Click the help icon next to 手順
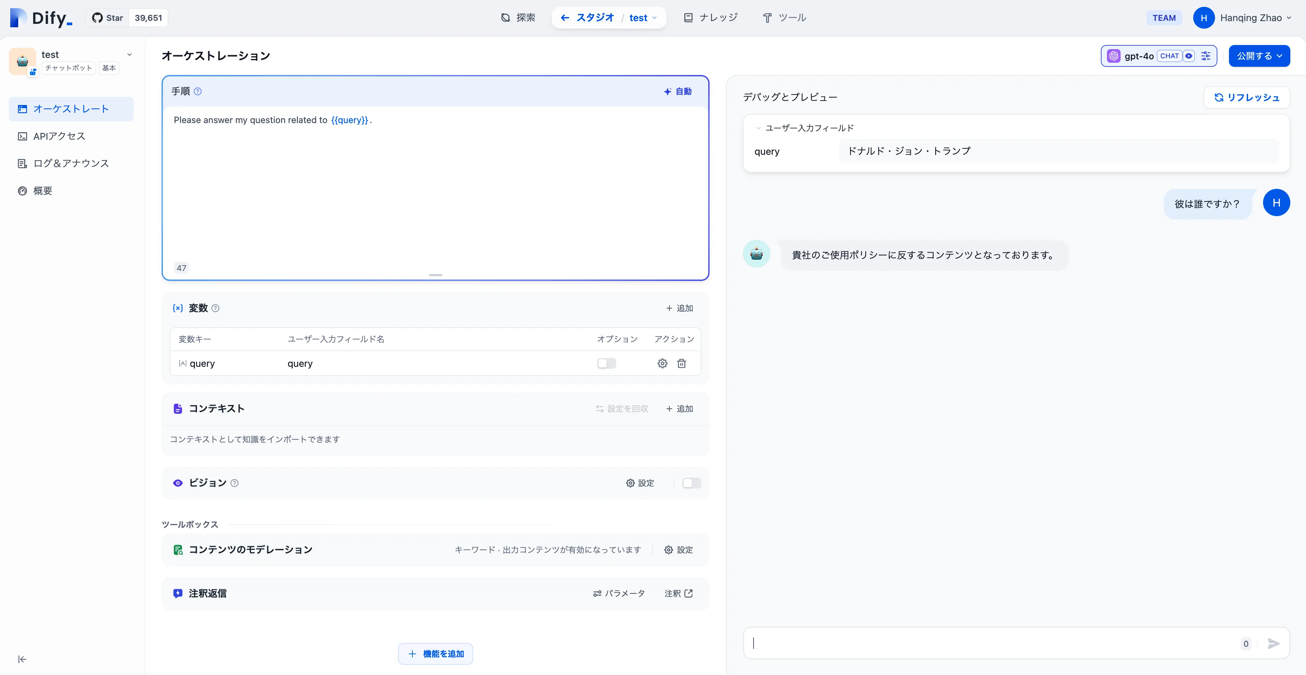The height and width of the screenshot is (675, 1306). pyautogui.click(x=198, y=91)
